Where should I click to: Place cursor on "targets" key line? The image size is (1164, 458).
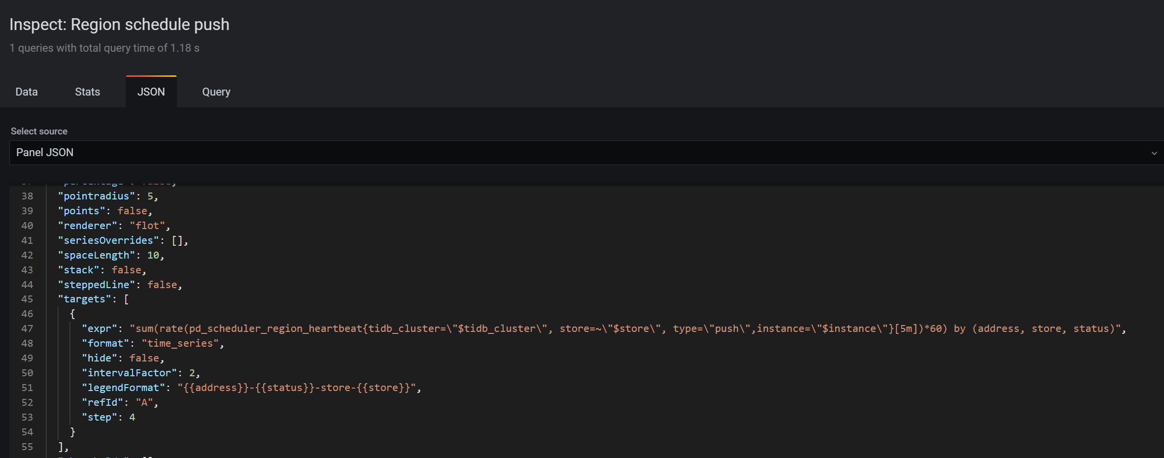tap(93, 299)
